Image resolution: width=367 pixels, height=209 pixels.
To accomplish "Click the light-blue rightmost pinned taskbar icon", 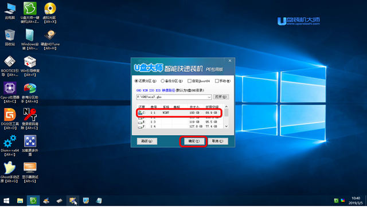I will click(x=99, y=200).
